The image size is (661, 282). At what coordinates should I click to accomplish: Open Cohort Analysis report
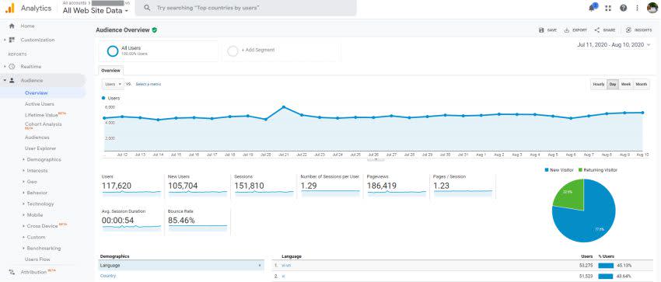point(43,124)
